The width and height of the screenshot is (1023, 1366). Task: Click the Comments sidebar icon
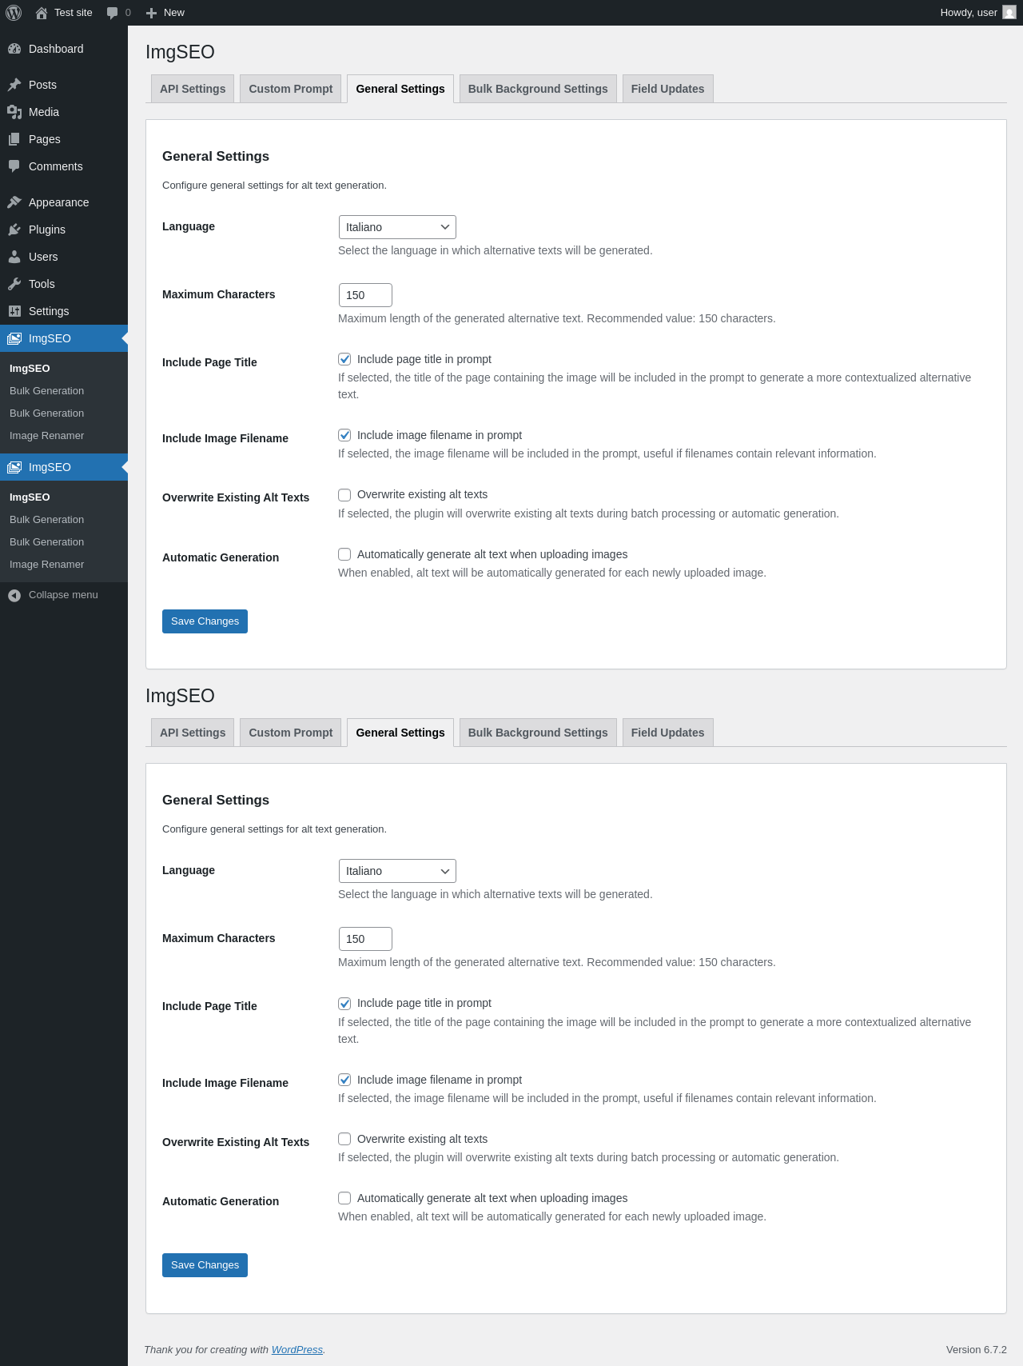coord(14,166)
